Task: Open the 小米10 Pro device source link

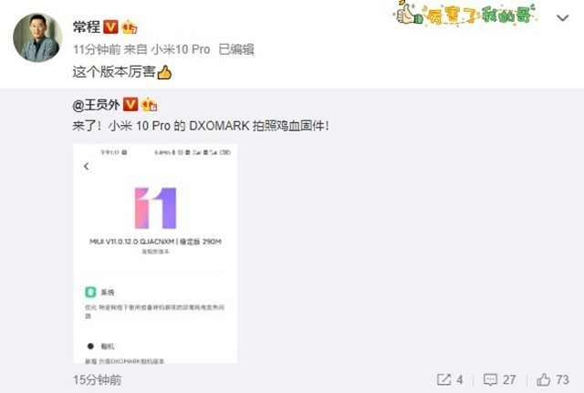Action: [181, 49]
